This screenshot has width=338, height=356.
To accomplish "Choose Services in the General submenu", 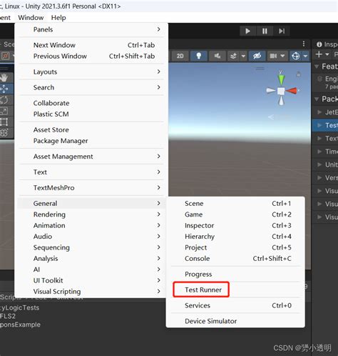I will click(235, 305).
